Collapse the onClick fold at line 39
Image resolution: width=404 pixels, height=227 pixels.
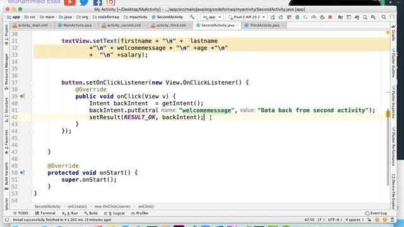pos(32,96)
